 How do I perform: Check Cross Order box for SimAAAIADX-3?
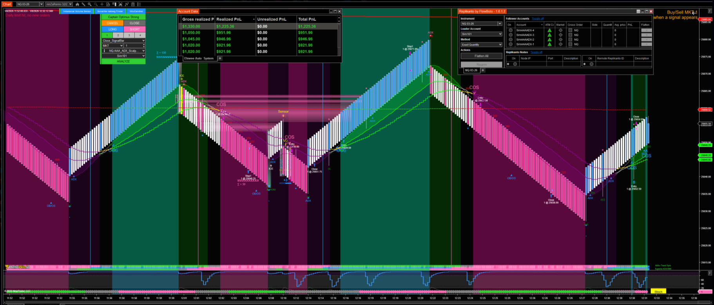[x=570, y=35]
